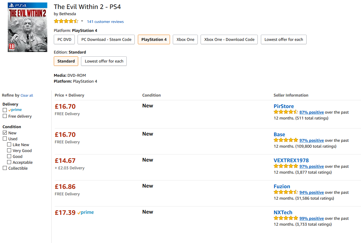Open the 141 customer reviews link
Viewport: 361px width, 243px height.
105,22
